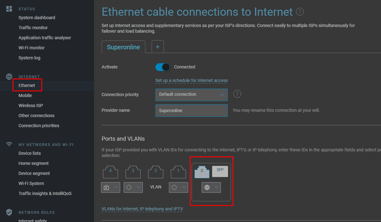Click the Status dashboard grid icon
Viewport: 381px width, 222px height.
point(9,9)
